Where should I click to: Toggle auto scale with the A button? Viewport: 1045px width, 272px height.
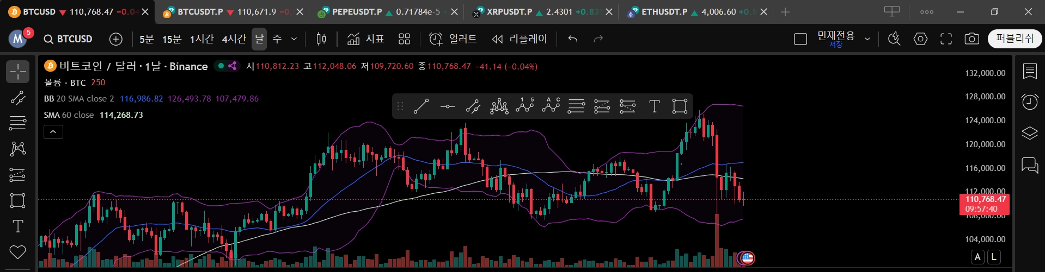pyautogui.click(x=978, y=257)
